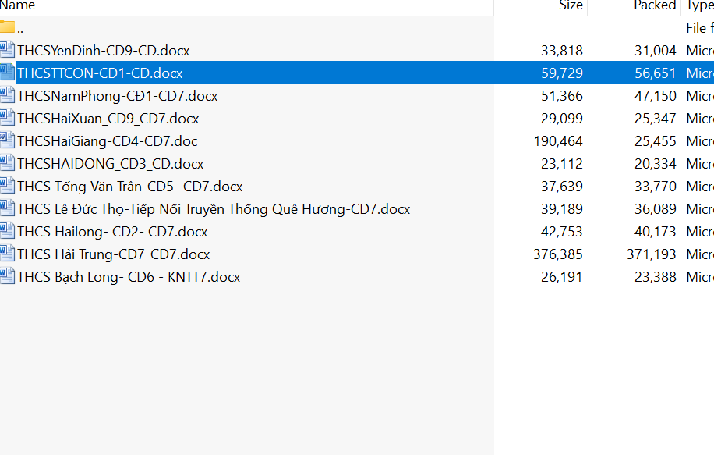
Task: Click Word icon beside THCSTTCON-CD1-CD.docx
Action: point(8,73)
